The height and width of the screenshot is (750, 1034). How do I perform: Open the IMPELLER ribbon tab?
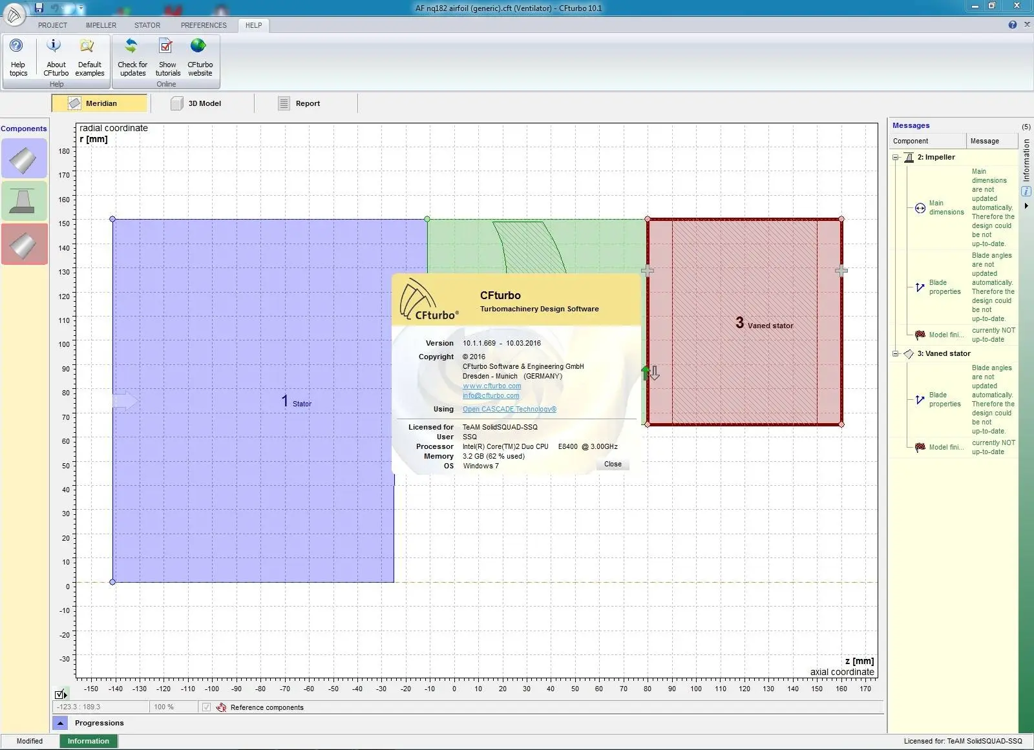(x=101, y=25)
